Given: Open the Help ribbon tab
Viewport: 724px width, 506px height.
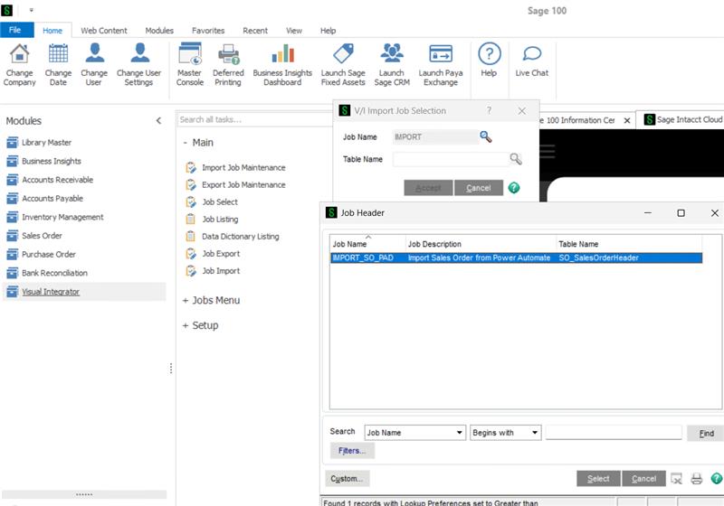Looking at the screenshot, I should coord(329,31).
